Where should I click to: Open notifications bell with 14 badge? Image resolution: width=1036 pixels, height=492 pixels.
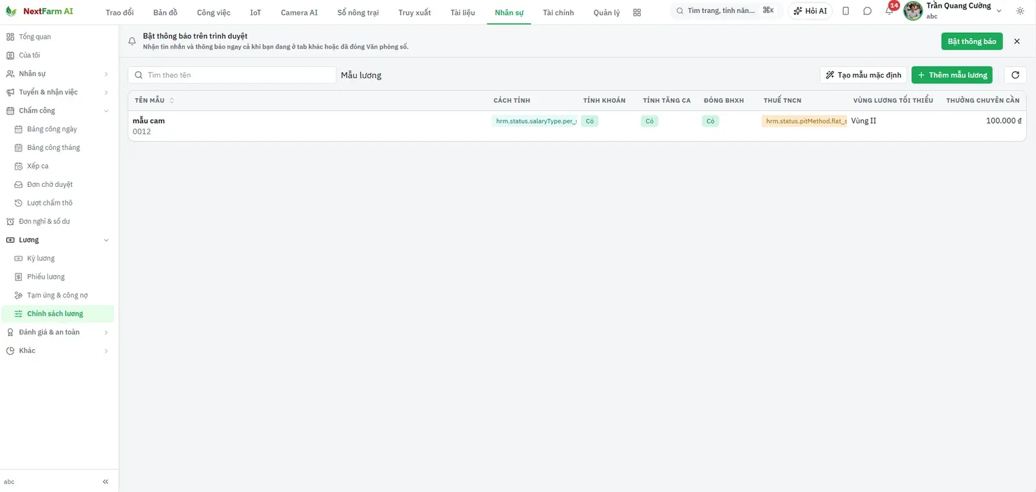point(890,10)
